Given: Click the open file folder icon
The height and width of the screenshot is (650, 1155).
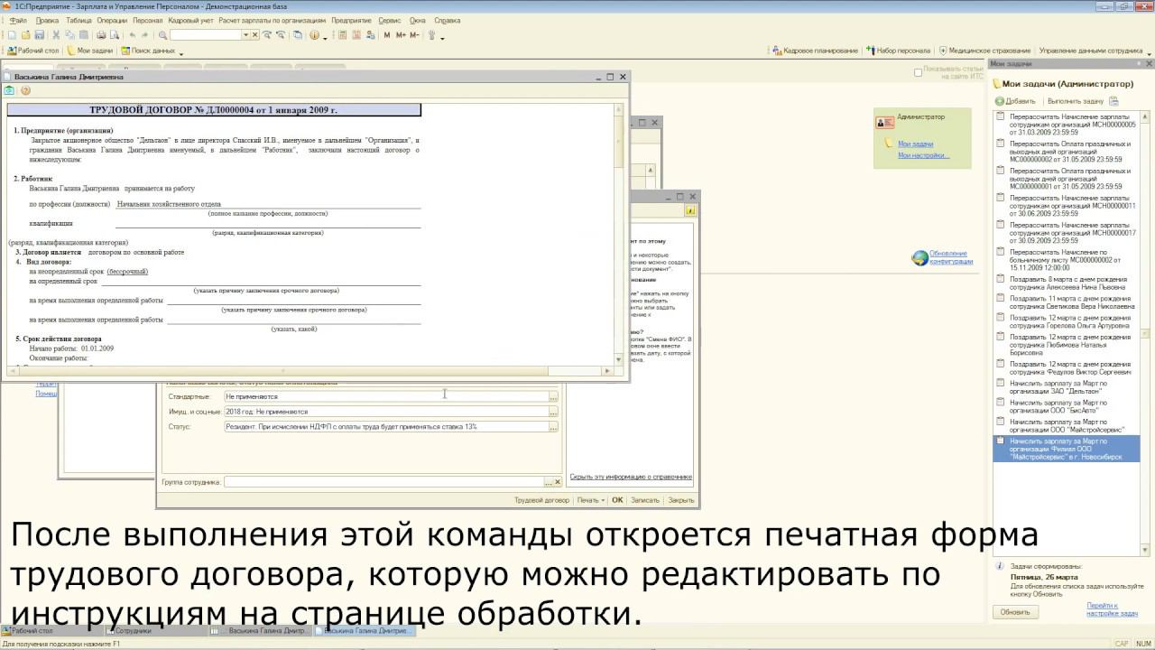Looking at the screenshot, I should [x=26, y=35].
